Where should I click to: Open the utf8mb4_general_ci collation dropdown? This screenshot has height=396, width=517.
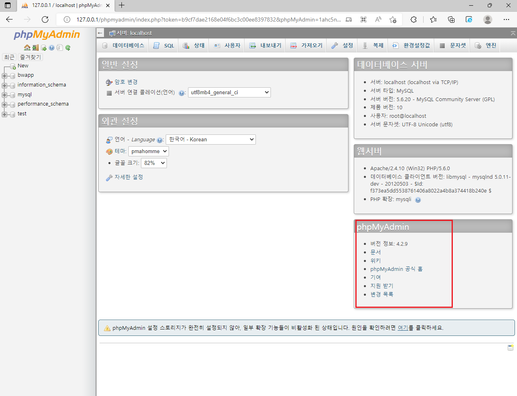(x=229, y=93)
